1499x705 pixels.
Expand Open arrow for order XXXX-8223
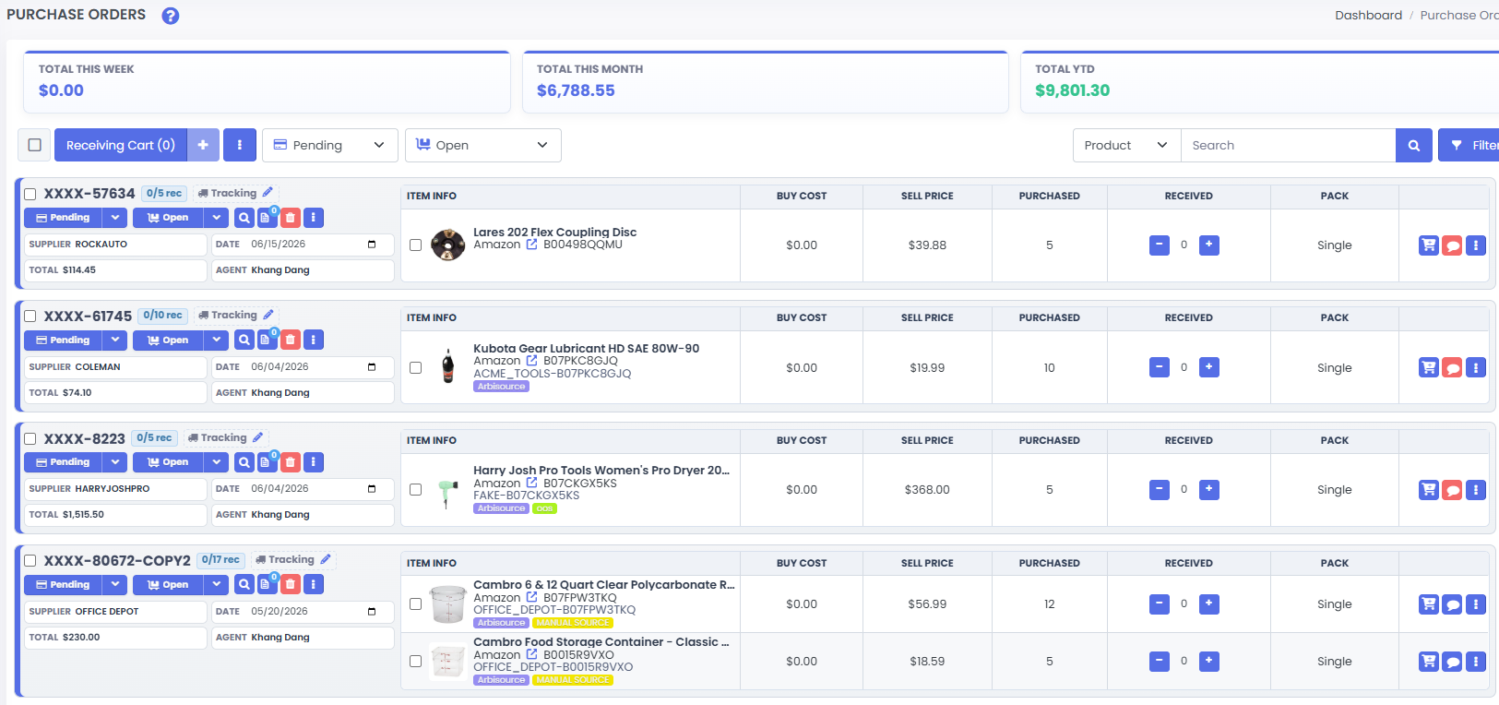pos(216,462)
